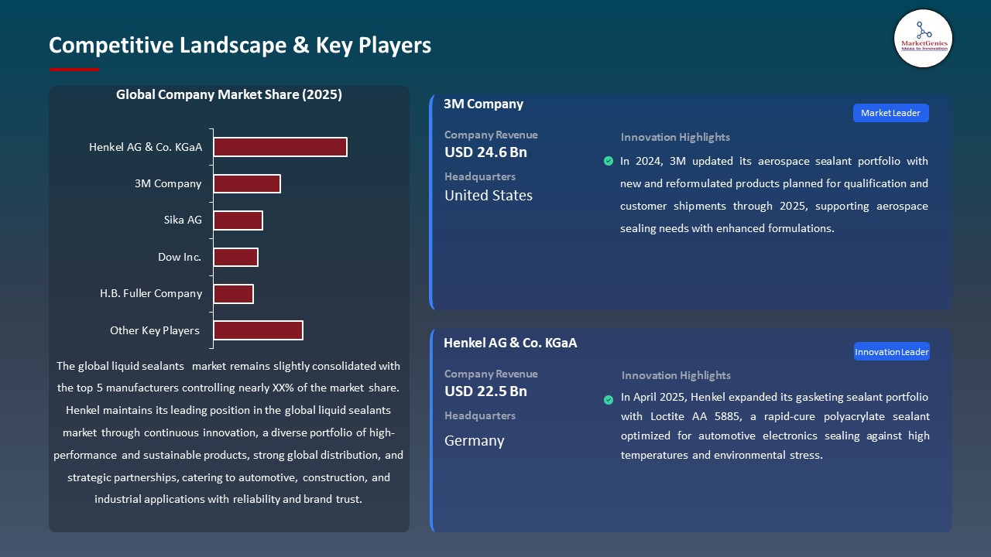Select the Market Leader badge

(890, 113)
